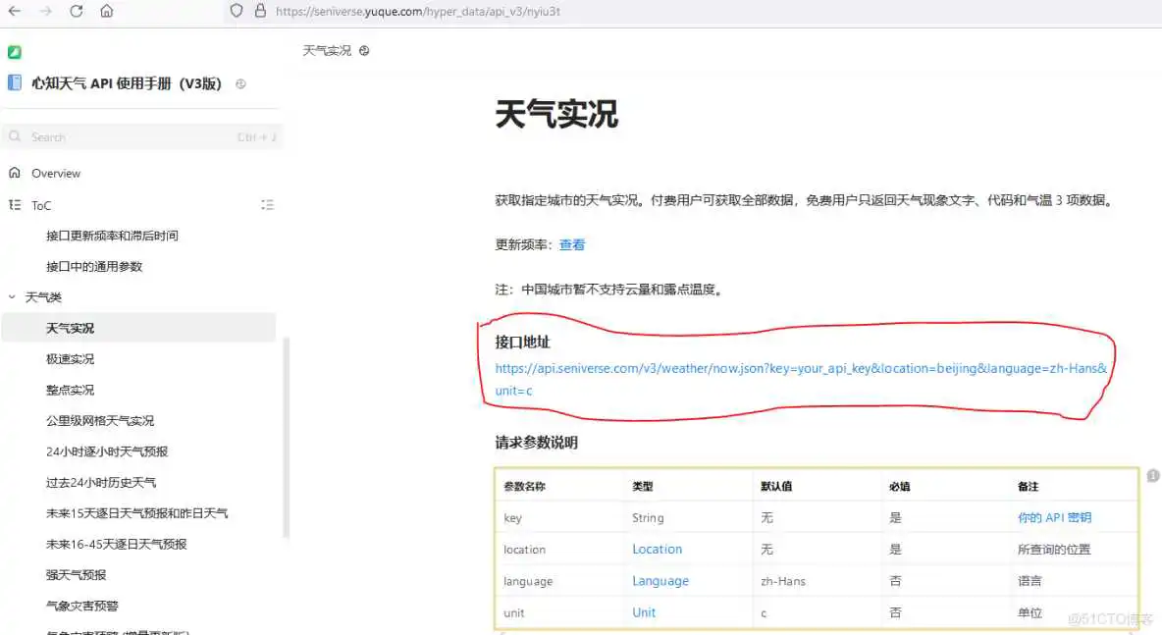Click the globe icon next to 天气实况 tab
1162x635 pixels.
(363, 50)
